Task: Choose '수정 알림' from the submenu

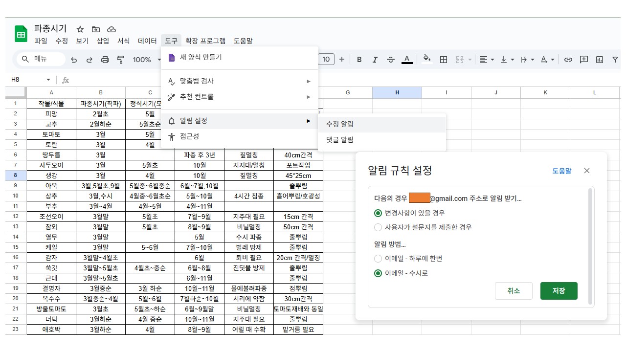Action: (339, 124)
